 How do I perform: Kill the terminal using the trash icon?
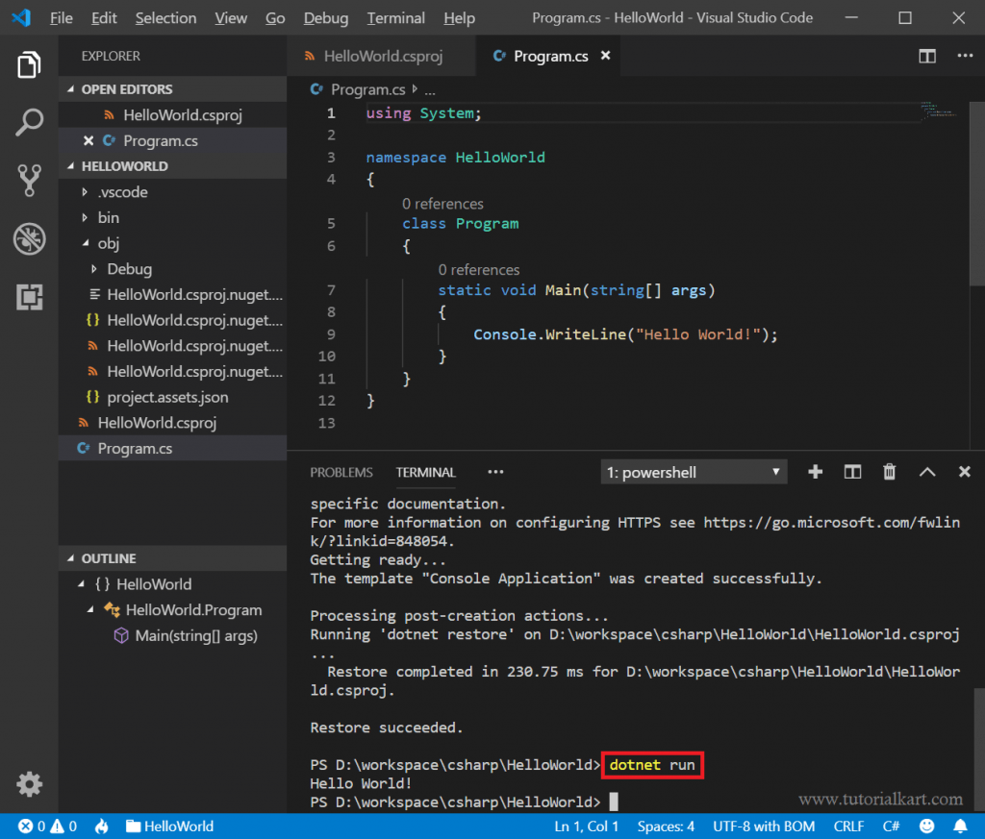[889, 472]
